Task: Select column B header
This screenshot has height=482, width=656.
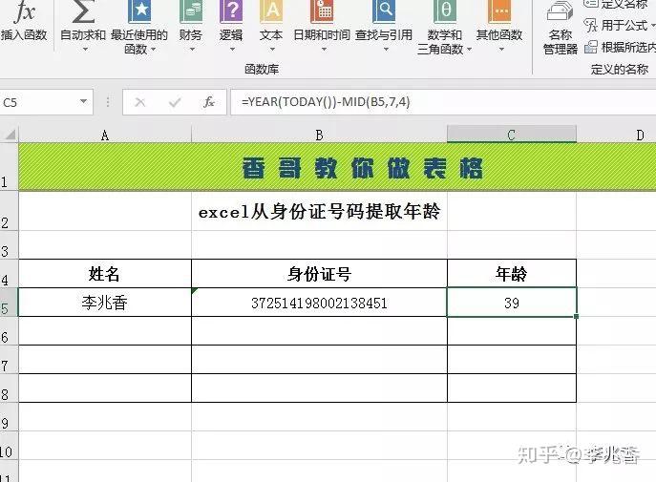Action: pyautogui.click(x=319, y=135)
